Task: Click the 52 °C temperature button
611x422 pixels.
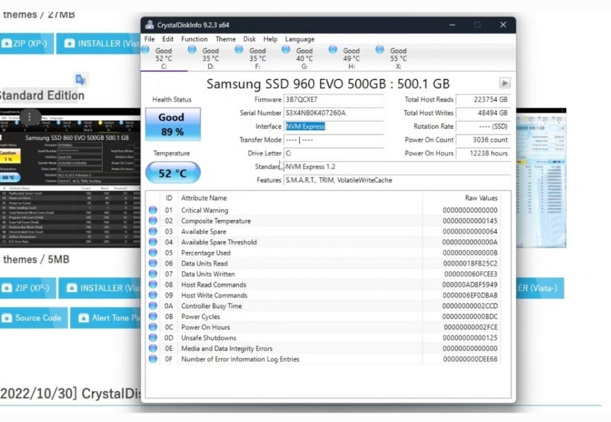Action: tap(172, 173)
